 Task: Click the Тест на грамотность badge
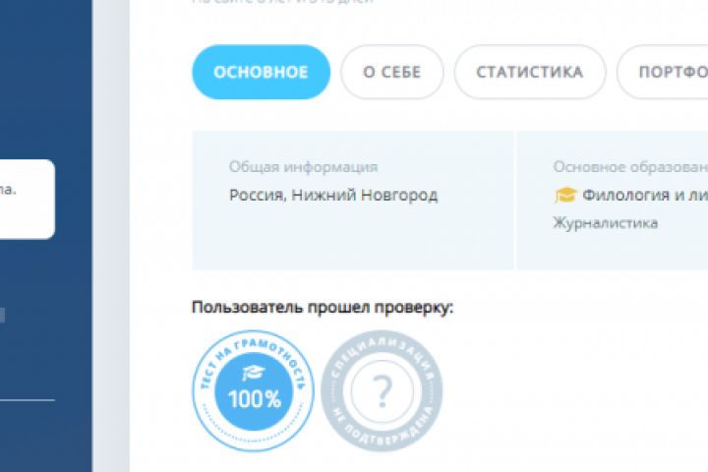pyautogui.click(x=254, y=390)
